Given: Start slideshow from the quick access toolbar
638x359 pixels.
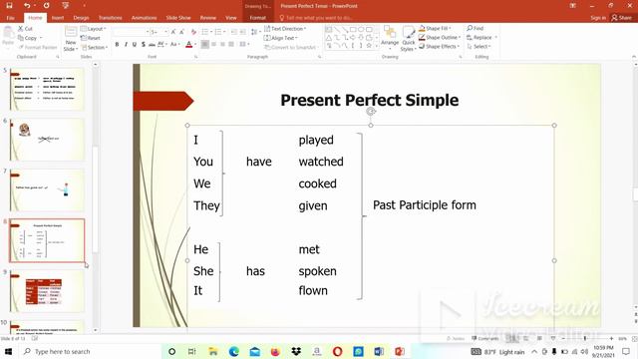Looking at the screenshot, I should (x=66, y=6).
